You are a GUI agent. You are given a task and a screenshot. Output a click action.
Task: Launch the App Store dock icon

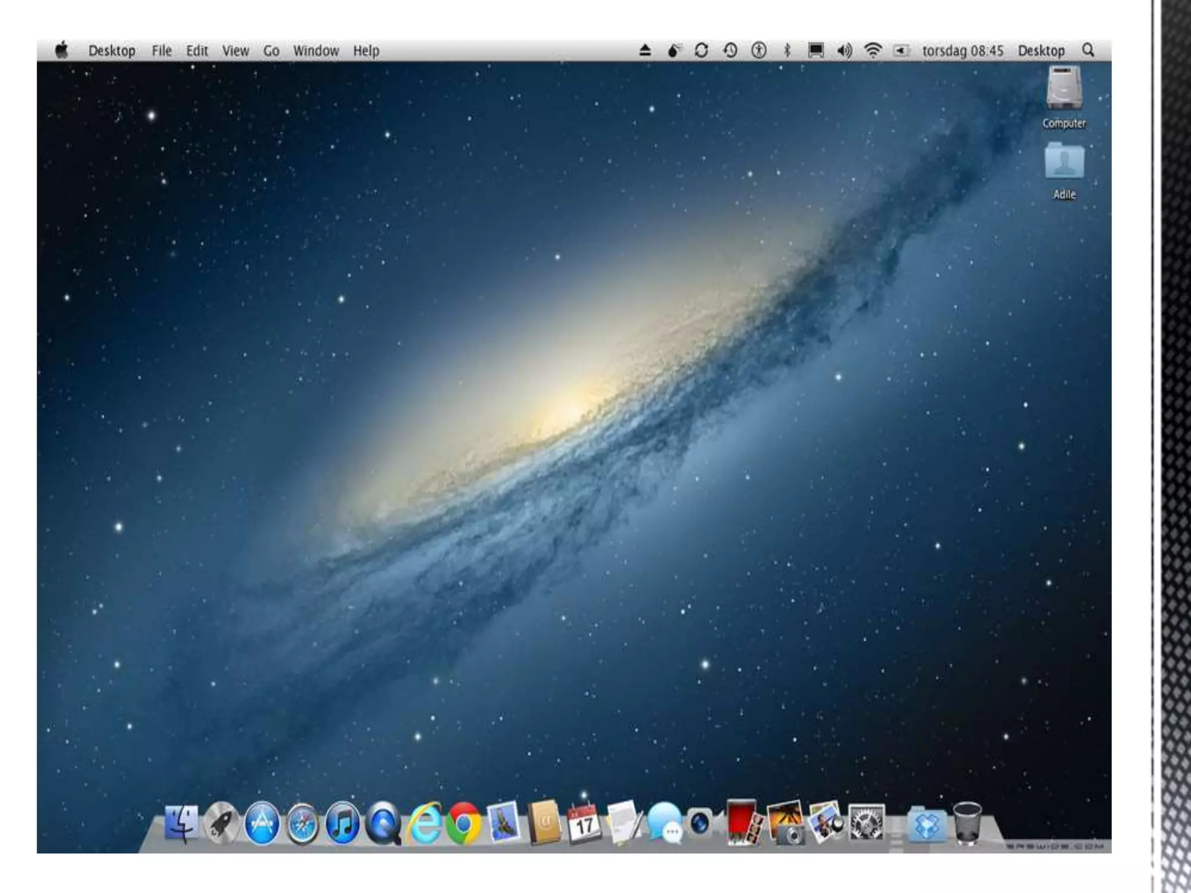262,824
